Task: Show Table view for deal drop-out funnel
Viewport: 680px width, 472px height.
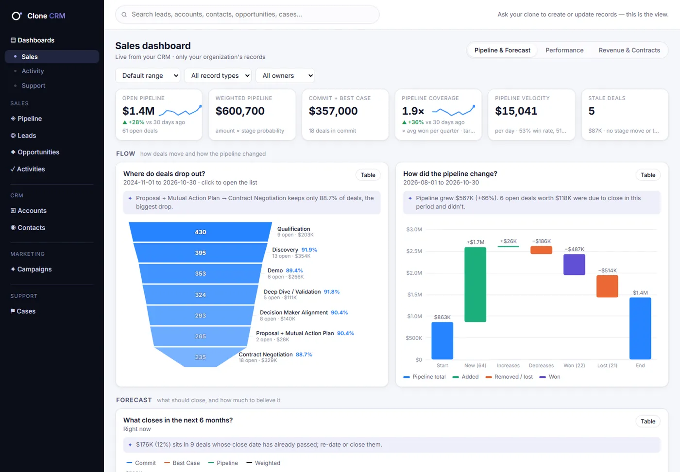Action: tap(368, 175)
